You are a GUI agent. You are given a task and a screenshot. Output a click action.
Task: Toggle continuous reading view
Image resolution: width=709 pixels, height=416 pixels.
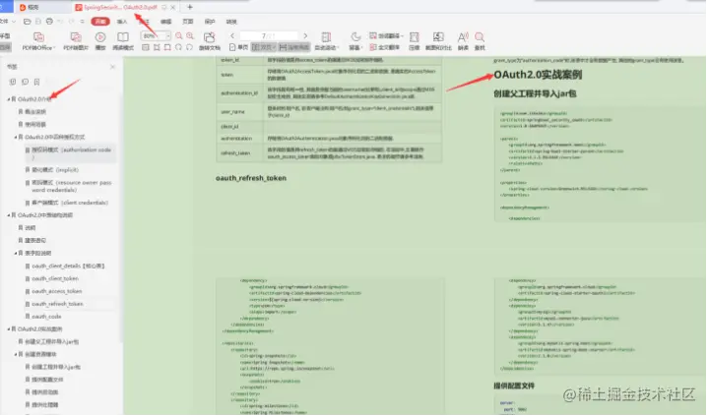293,47
